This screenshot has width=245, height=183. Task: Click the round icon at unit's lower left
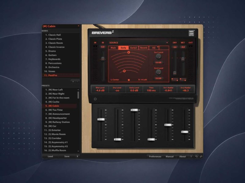95,99
